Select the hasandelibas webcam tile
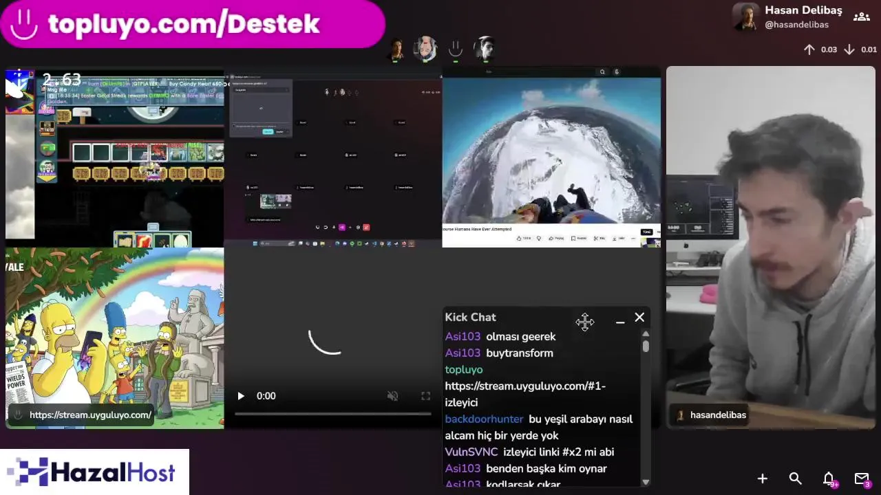Viewport: 881px width, 495px height. (x=770, y=247)
